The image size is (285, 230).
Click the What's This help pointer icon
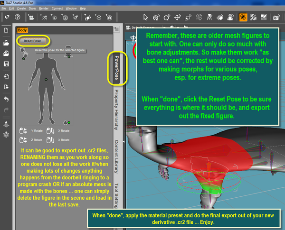click(x=7, y=17)
